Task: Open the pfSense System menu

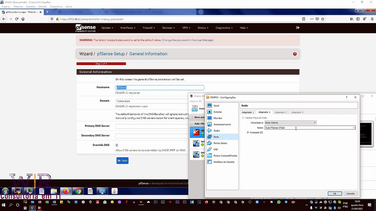Action: pyautogui.click(x=107, y=28)
